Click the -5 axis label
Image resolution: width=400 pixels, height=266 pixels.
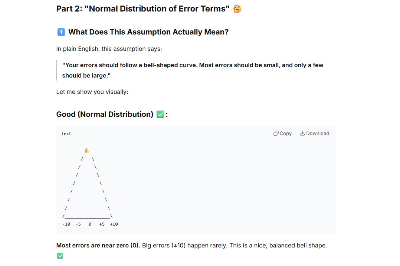click(78, 224)
